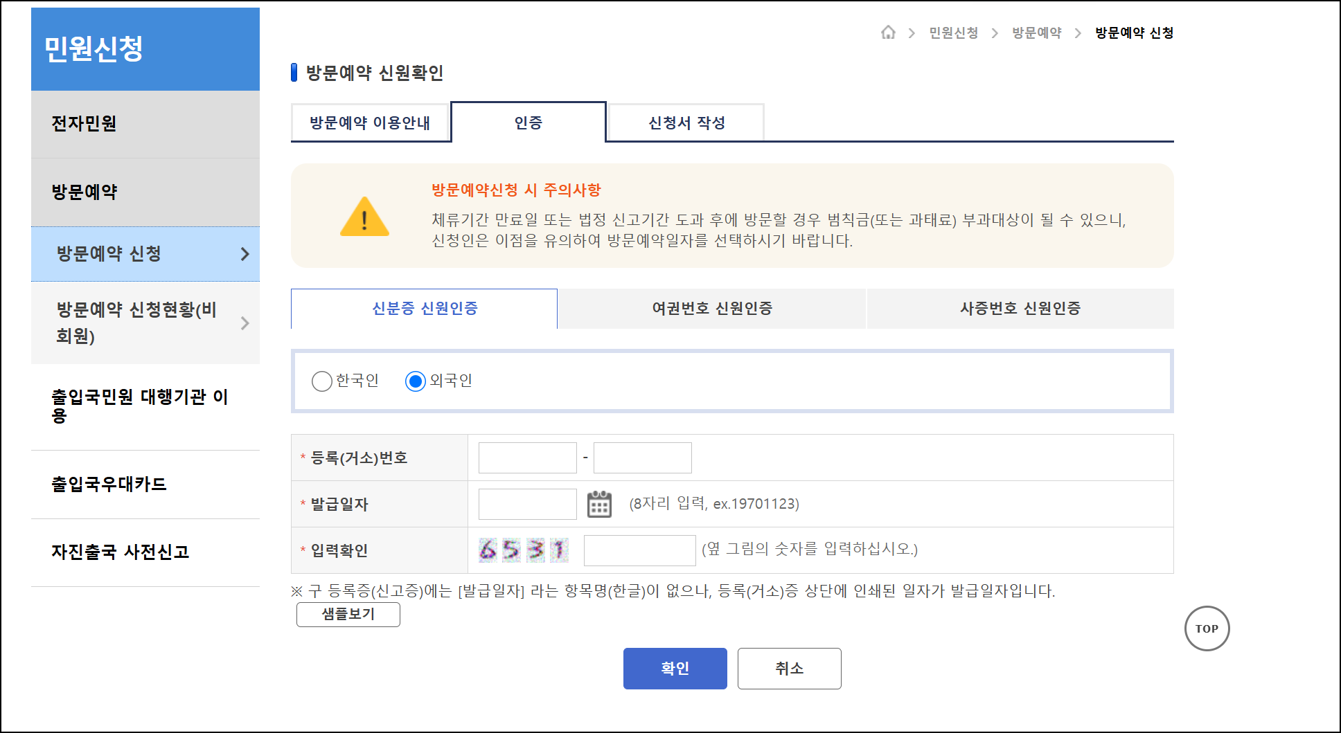
Task: Open 자진출국 사전신고 sidebar menu
Action: [x=145, y=552]
